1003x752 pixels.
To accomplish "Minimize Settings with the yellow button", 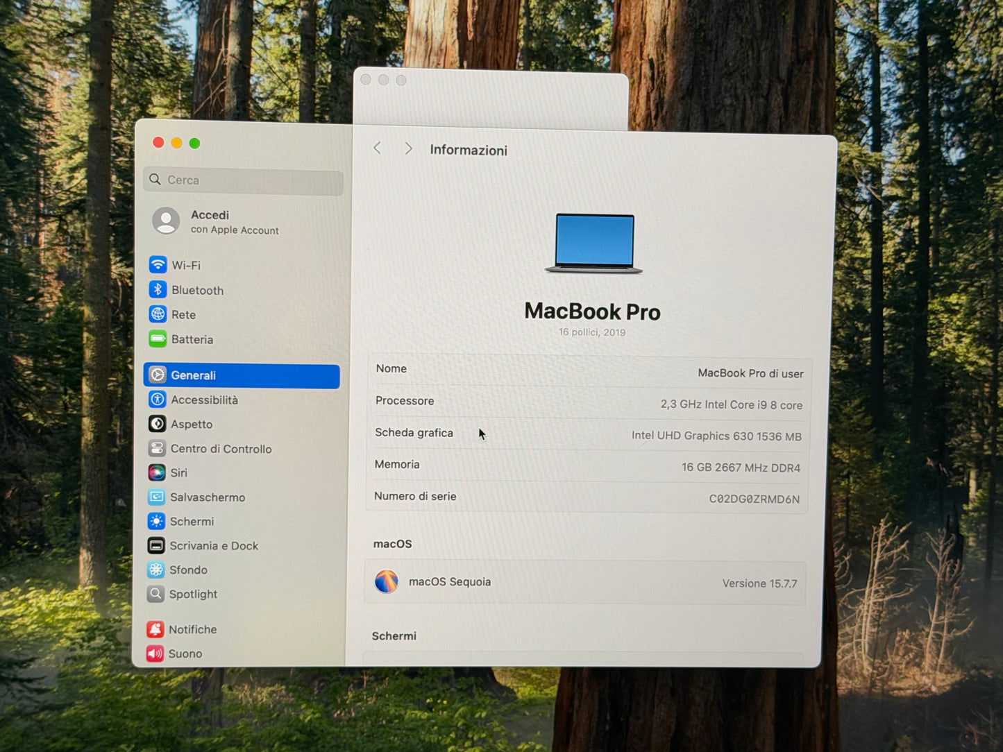I will (x=176, y=143).
